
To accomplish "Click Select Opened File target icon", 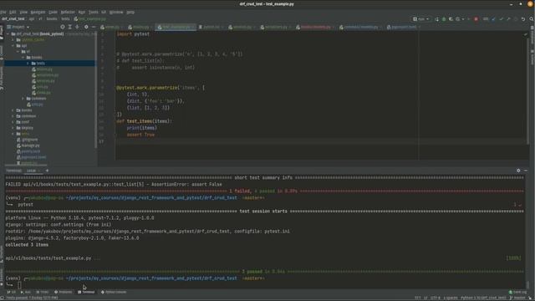I will 63,27.
